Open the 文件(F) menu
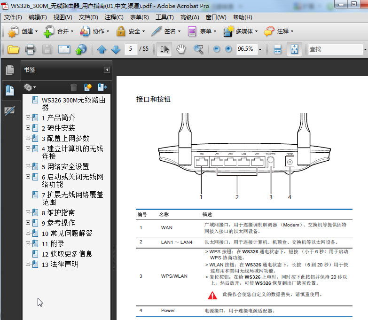 pyautogui.click(x=13, y=17)
